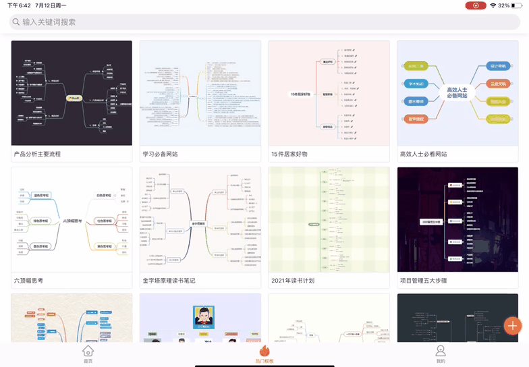Open the dark gray template under the plus button
This screenshot has height=367, width=529.
457,318
